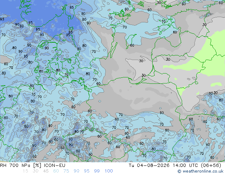Select the legend value 75
This screenshot has height=174, width=225.
[66, 171]
